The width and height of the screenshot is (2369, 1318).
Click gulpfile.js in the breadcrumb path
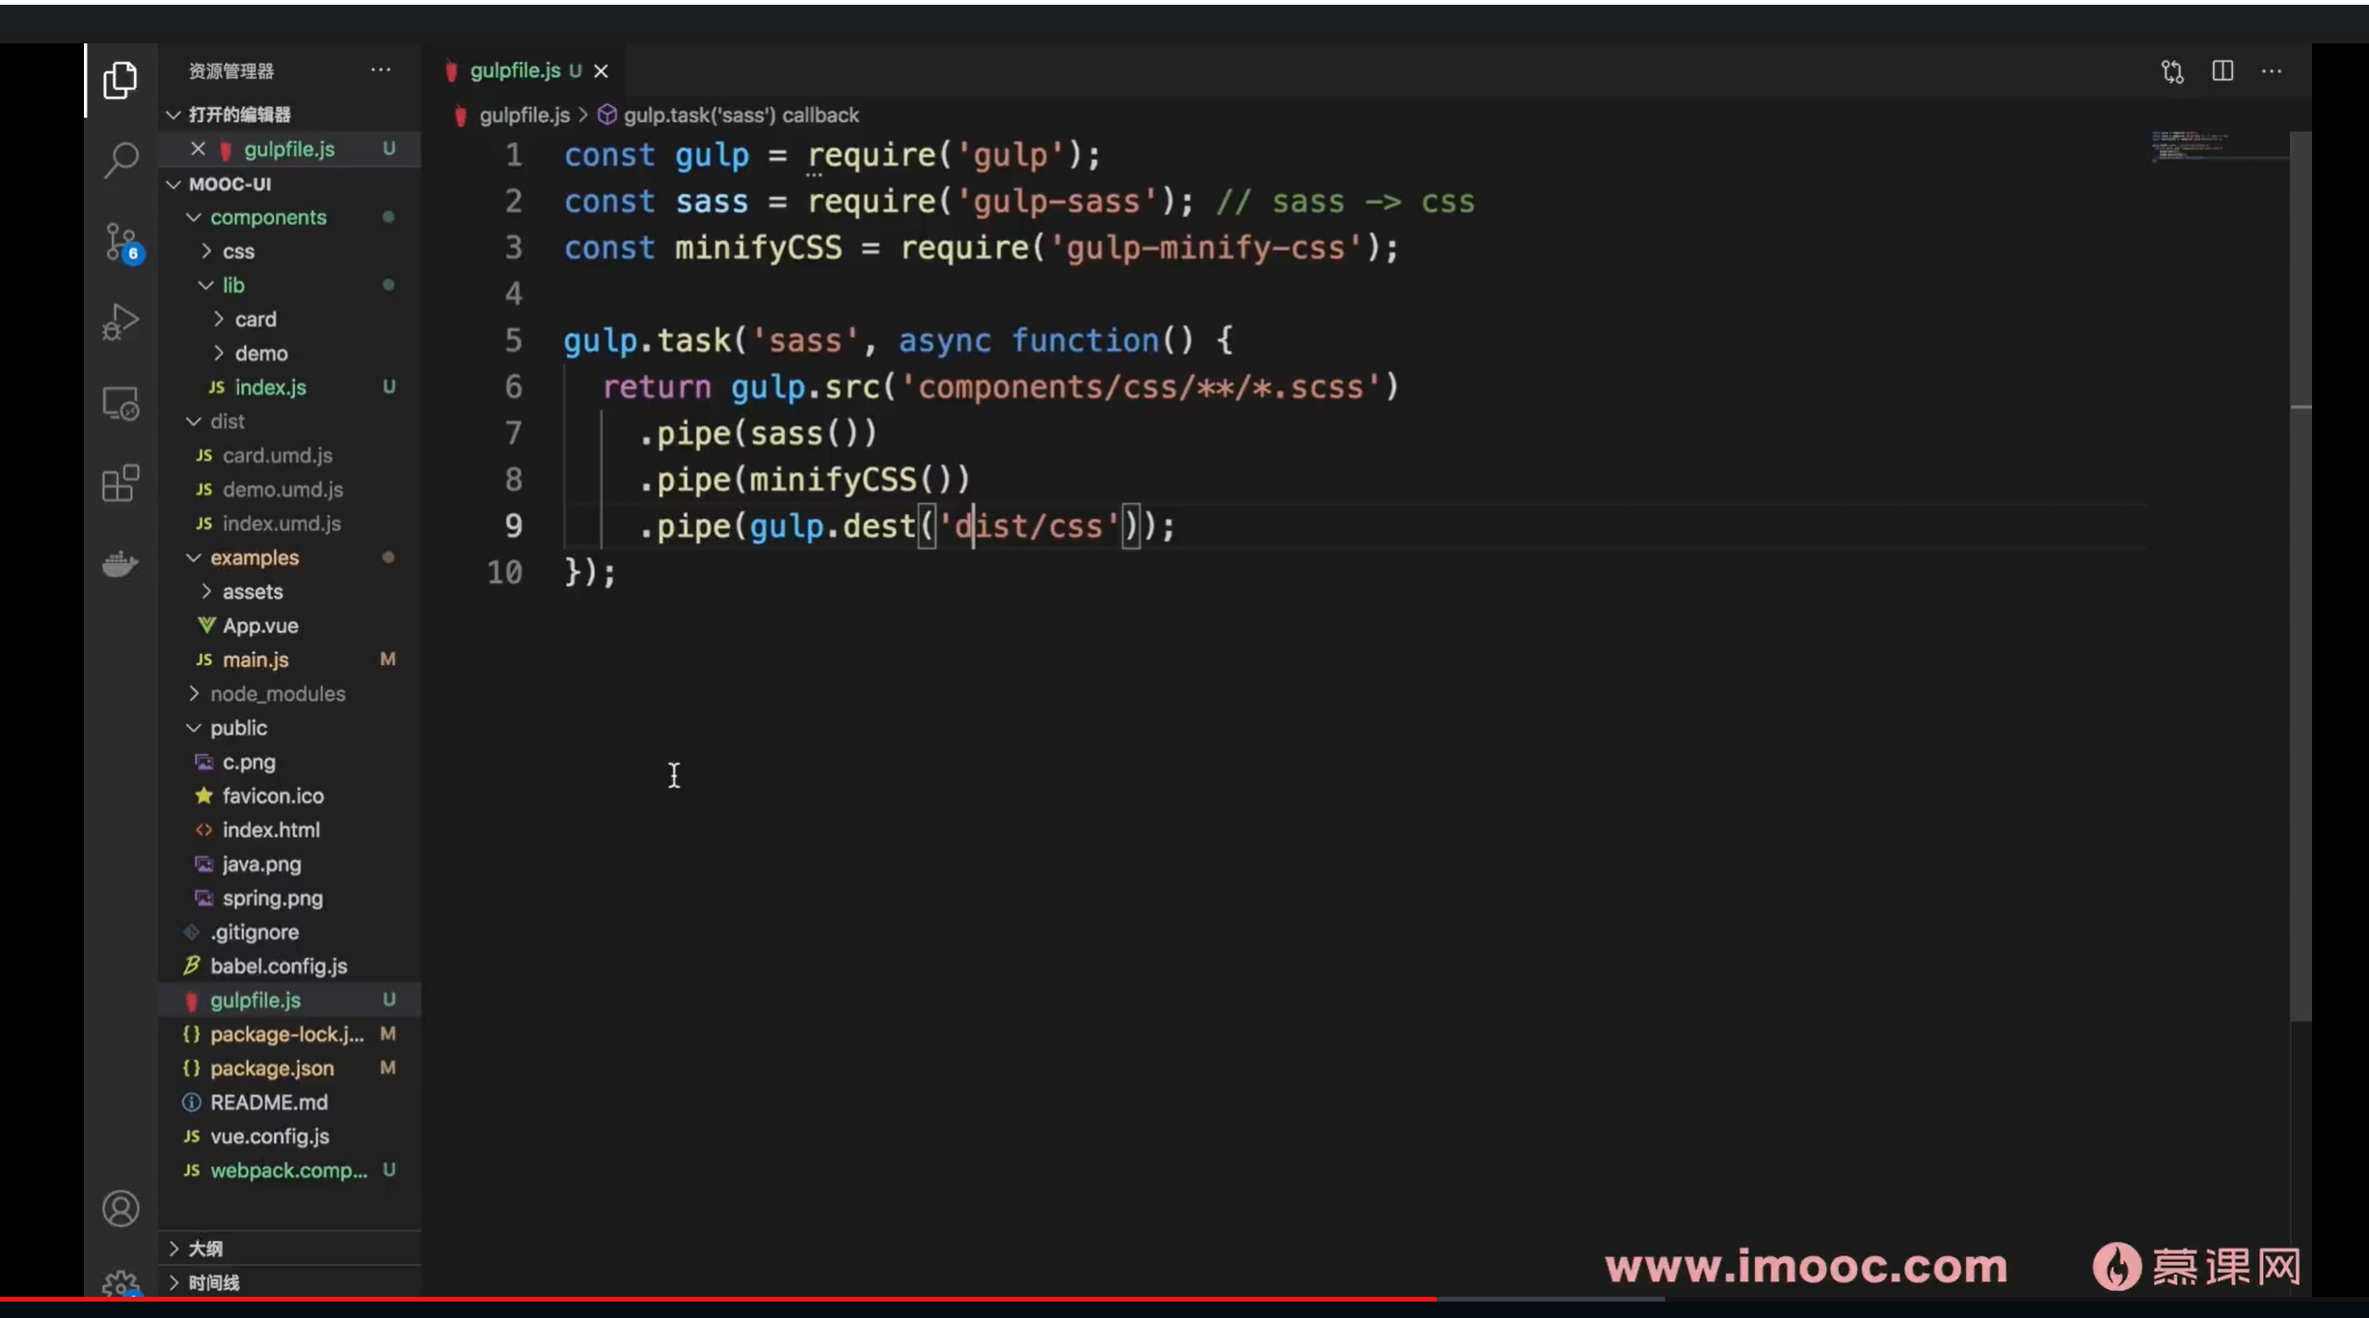click(x=524, y=116)
